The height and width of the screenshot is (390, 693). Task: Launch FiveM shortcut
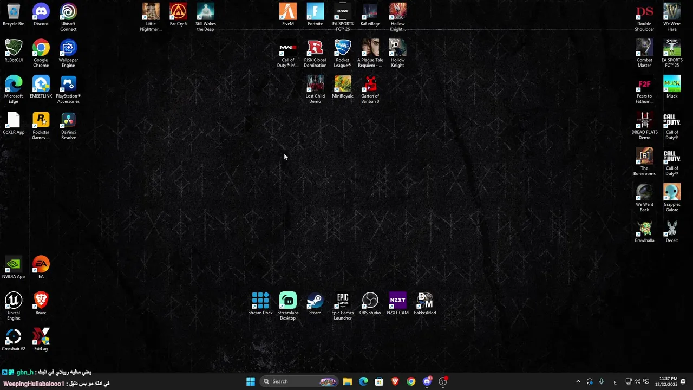point(288,15)
